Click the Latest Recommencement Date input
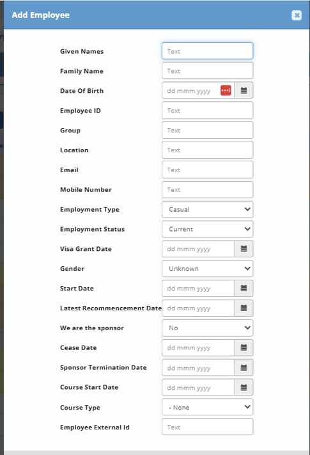This screenshot has width=310, height=455. click(198, 308)
